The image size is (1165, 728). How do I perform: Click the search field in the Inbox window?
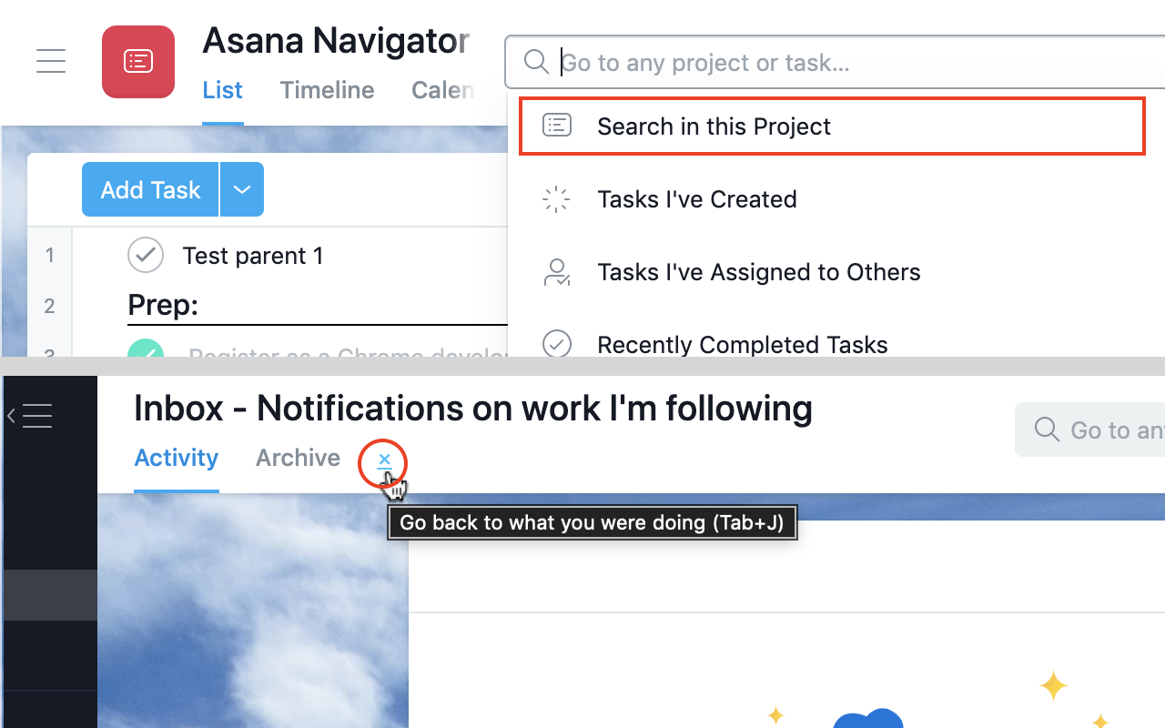point(1089,430)
